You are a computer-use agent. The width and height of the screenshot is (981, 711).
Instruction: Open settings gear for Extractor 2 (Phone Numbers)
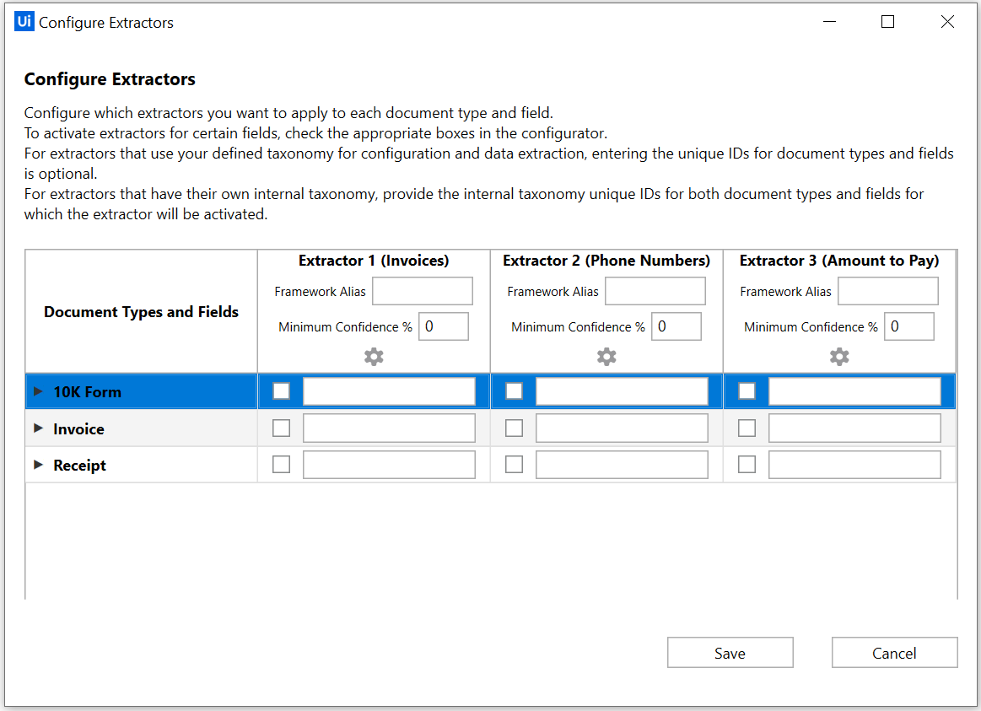[x=606, y=357]
